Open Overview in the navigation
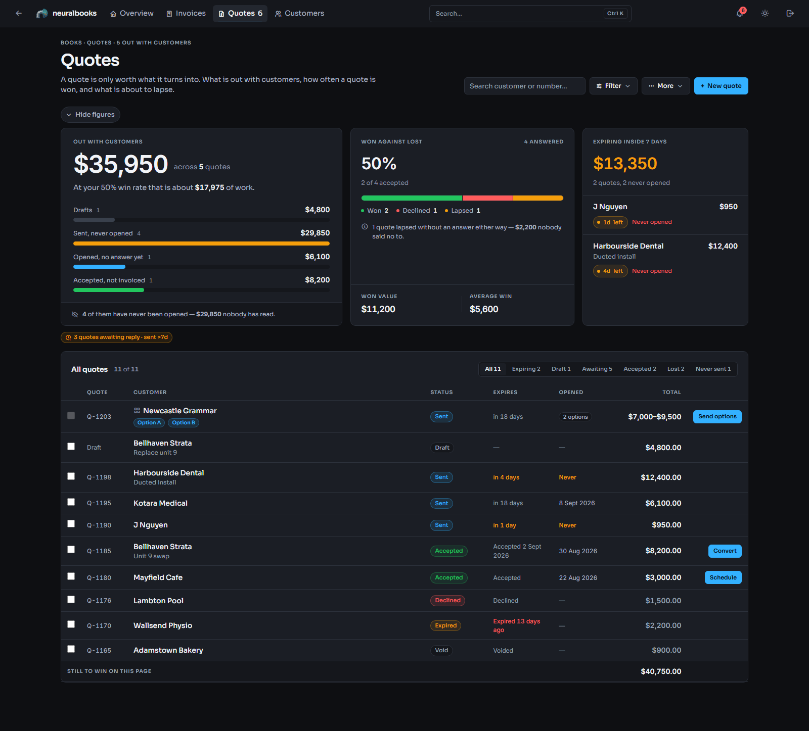This screenshot has width=809, height=731. (x=132, y=13)
